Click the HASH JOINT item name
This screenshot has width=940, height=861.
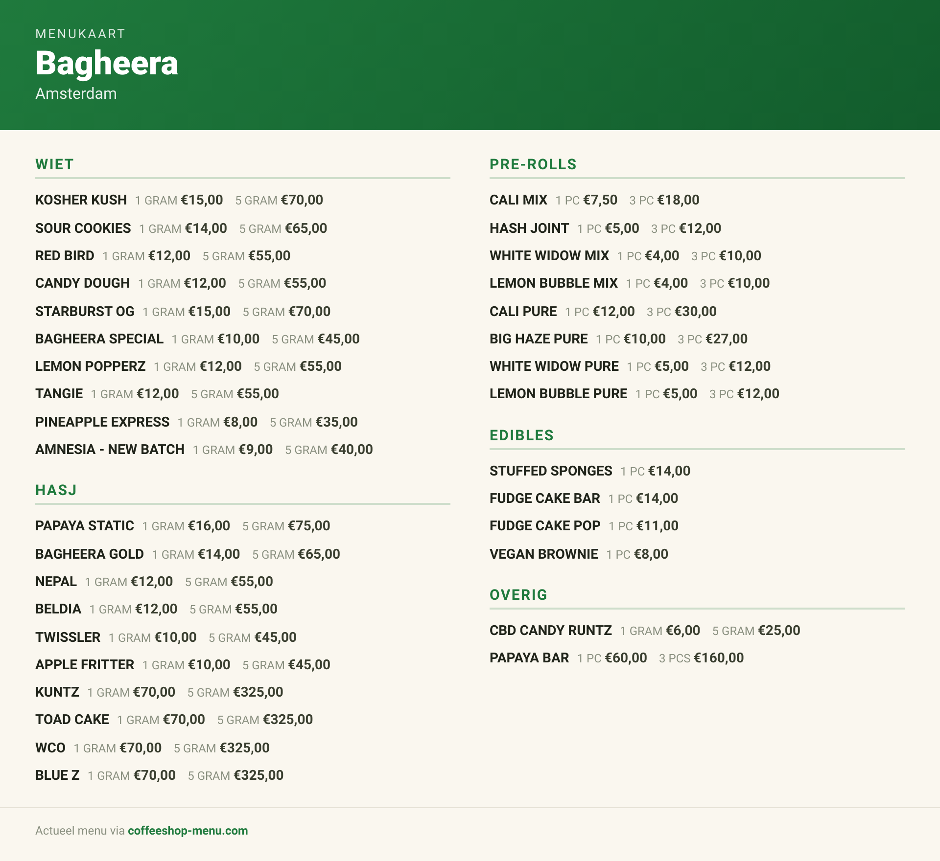coord(529,228)
